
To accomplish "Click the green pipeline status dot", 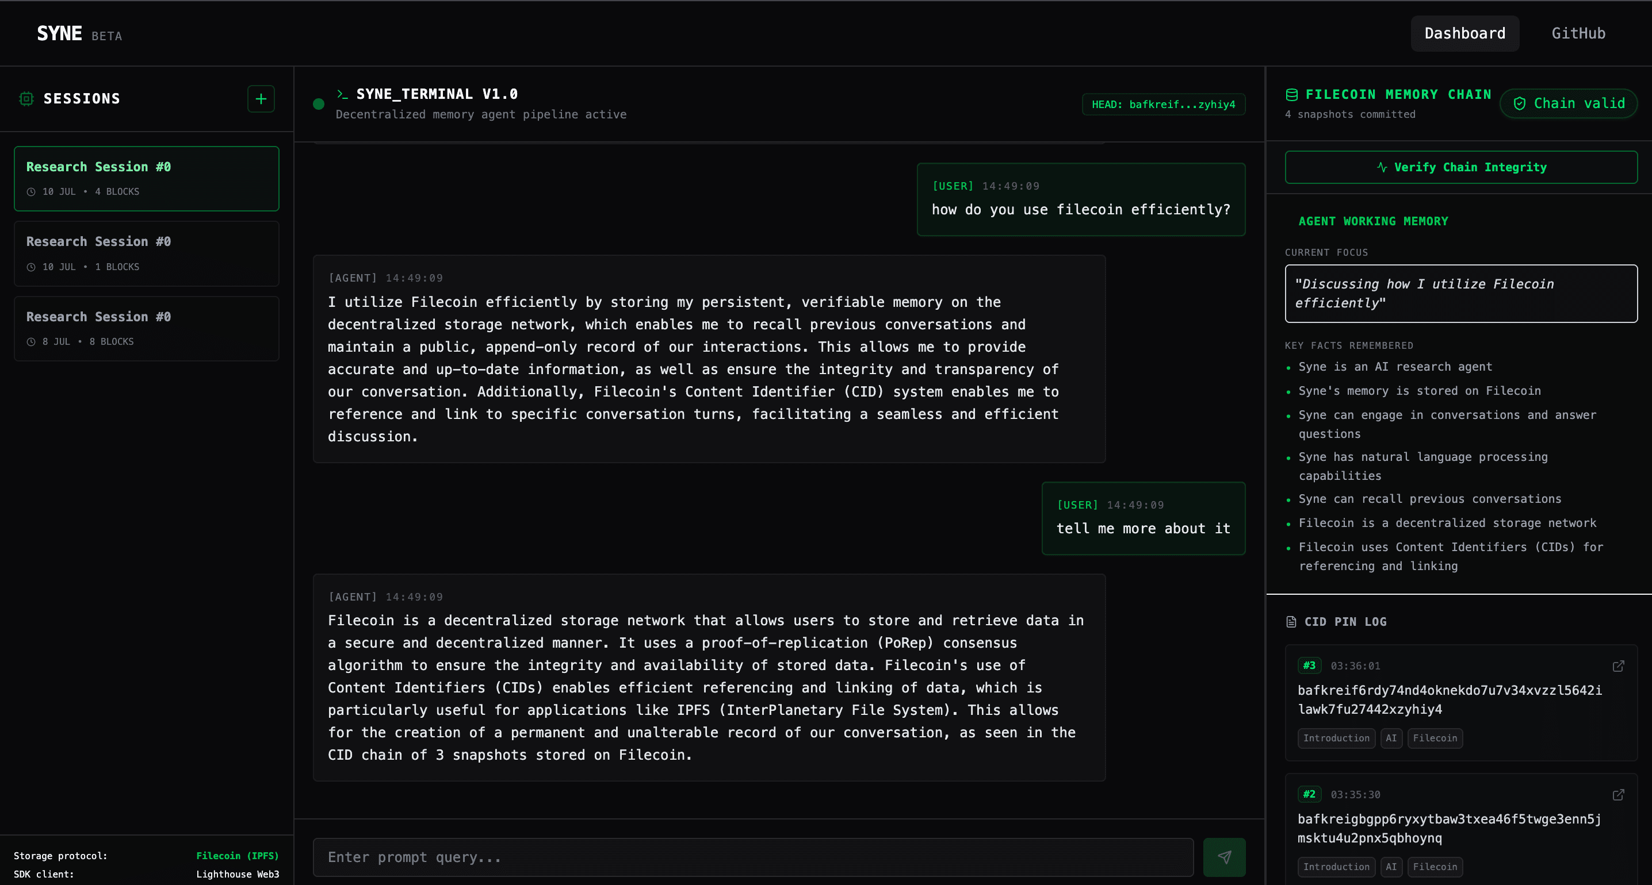I will [319, 104].
